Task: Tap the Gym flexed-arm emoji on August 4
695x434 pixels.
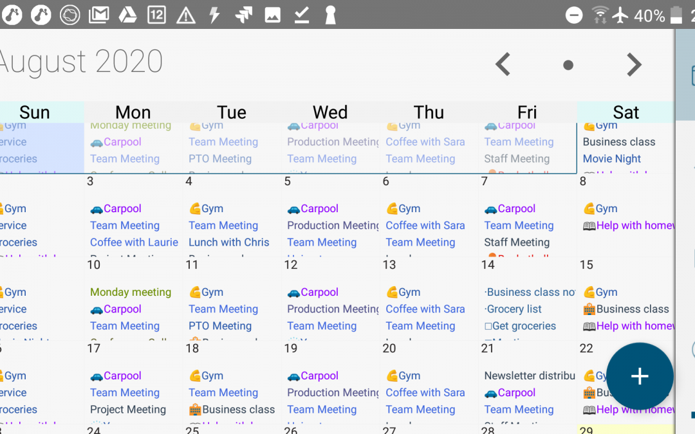Action: point(194,208)
